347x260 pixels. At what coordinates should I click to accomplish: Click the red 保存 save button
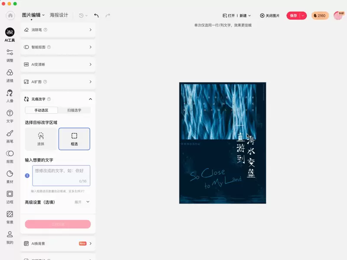(293, 16)
